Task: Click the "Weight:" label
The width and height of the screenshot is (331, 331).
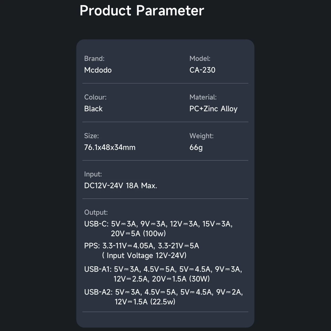Action: (201, 136)
